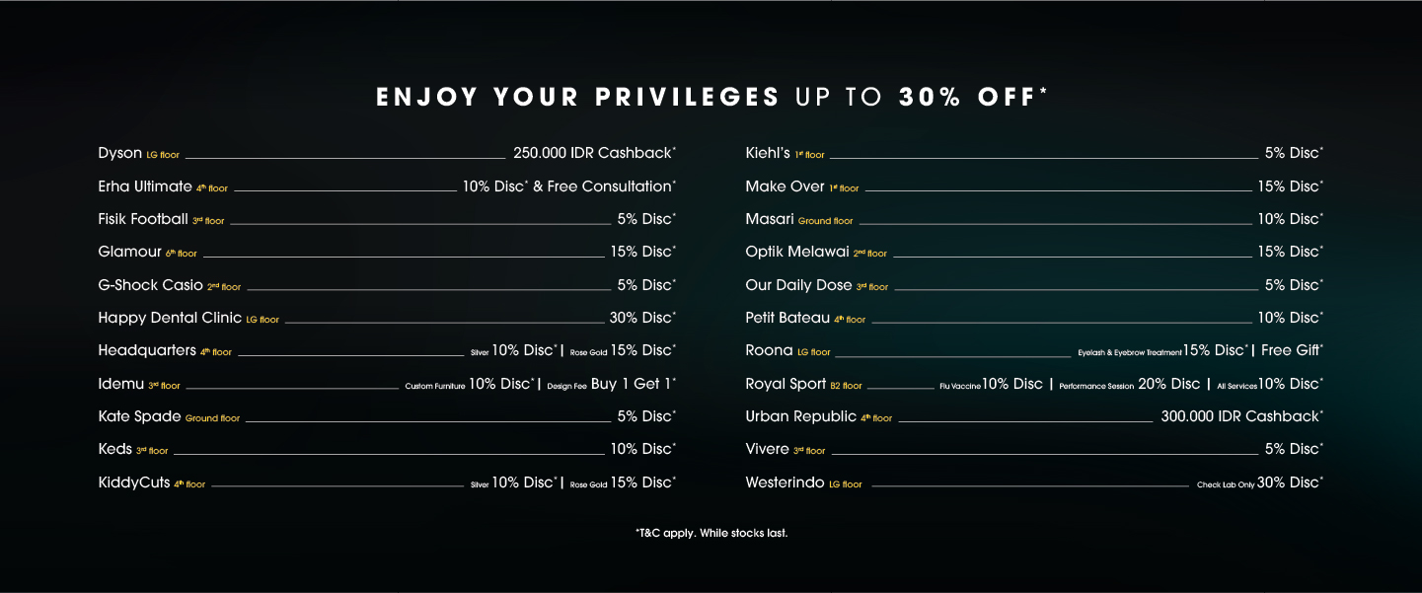Click the Optik Melawai store name
This screenshot has width=1422, height=593.
[797, 252]
